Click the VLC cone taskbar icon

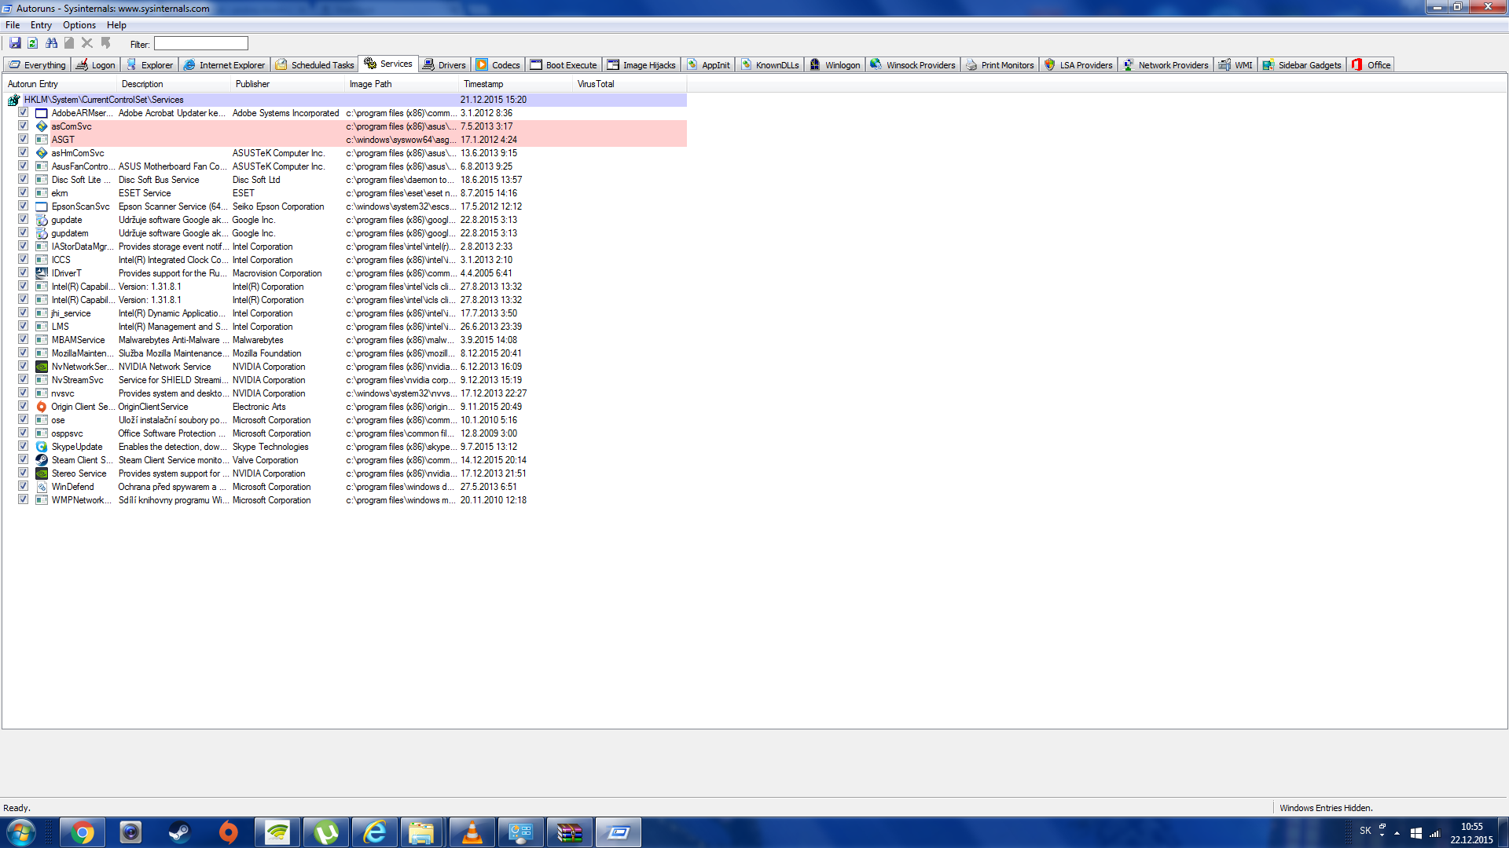pos(472,832)
